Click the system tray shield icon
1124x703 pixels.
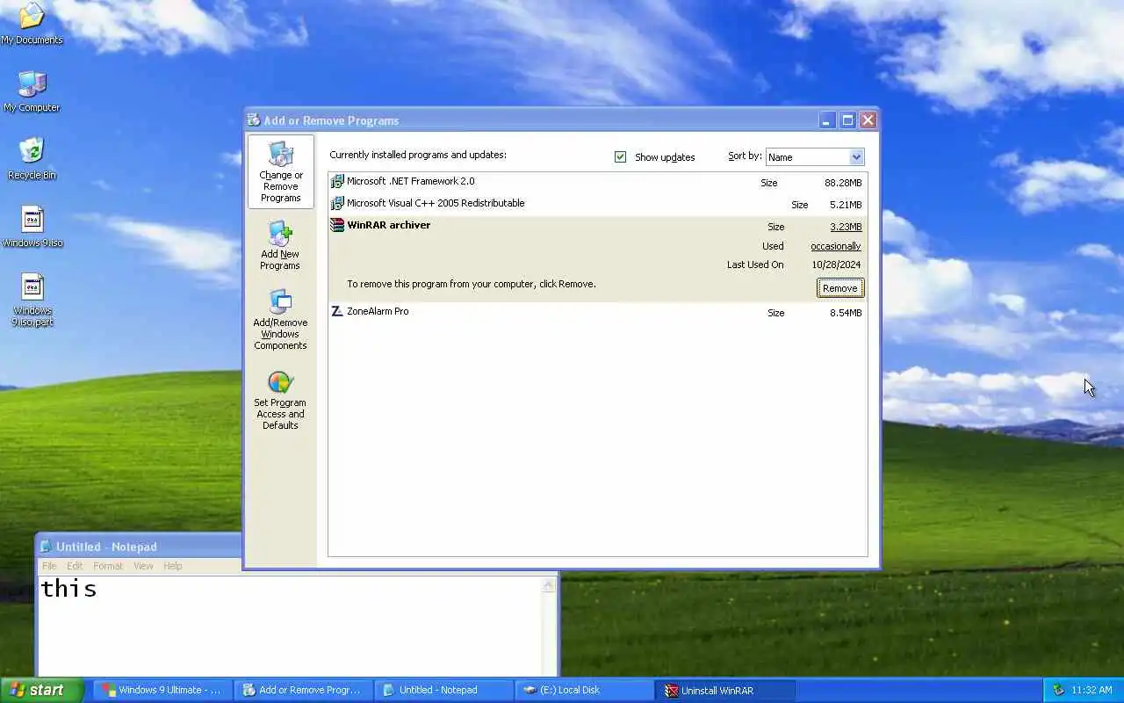pyautogui.click(x=1058, y=690)
